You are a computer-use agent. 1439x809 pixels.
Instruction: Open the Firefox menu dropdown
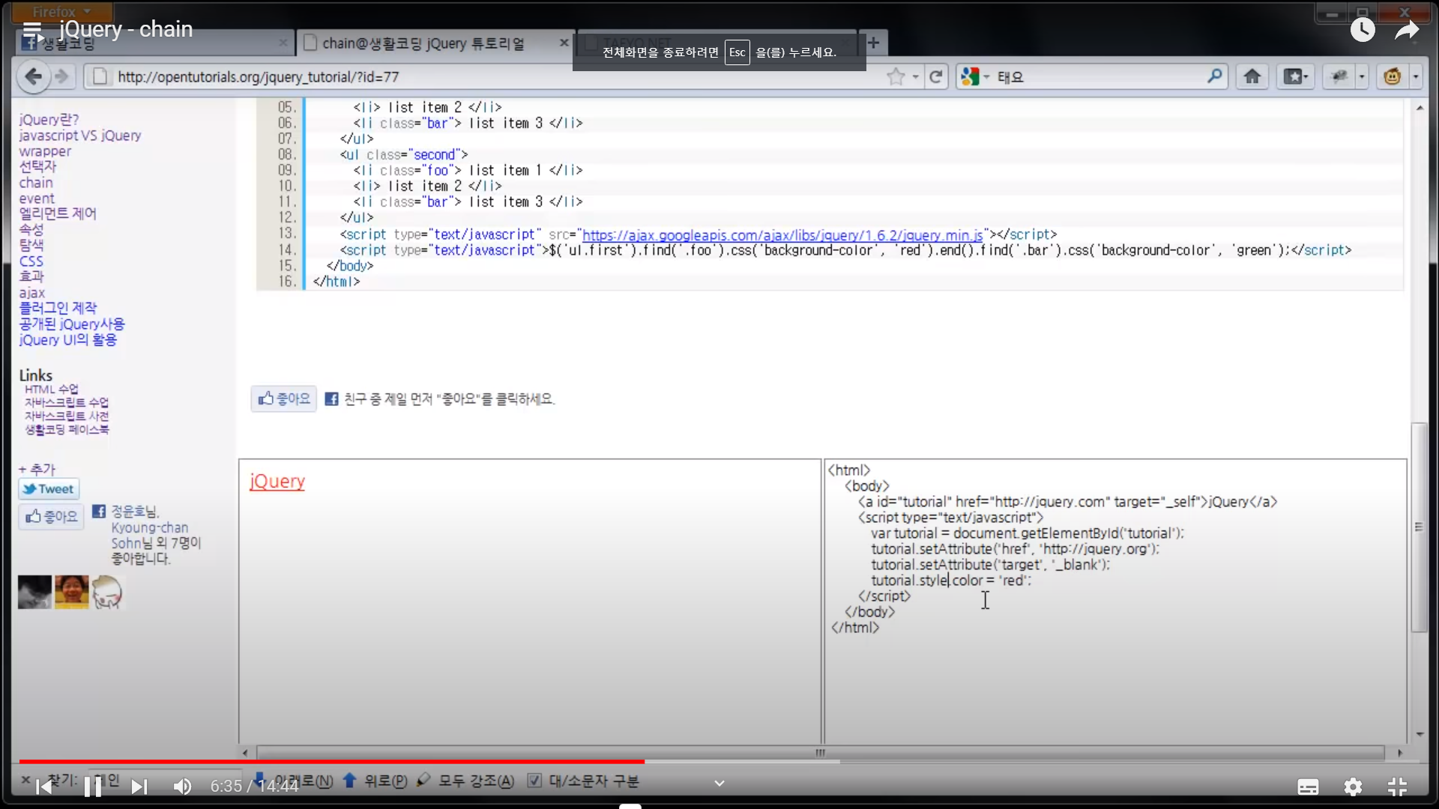[x=61, y=11]
